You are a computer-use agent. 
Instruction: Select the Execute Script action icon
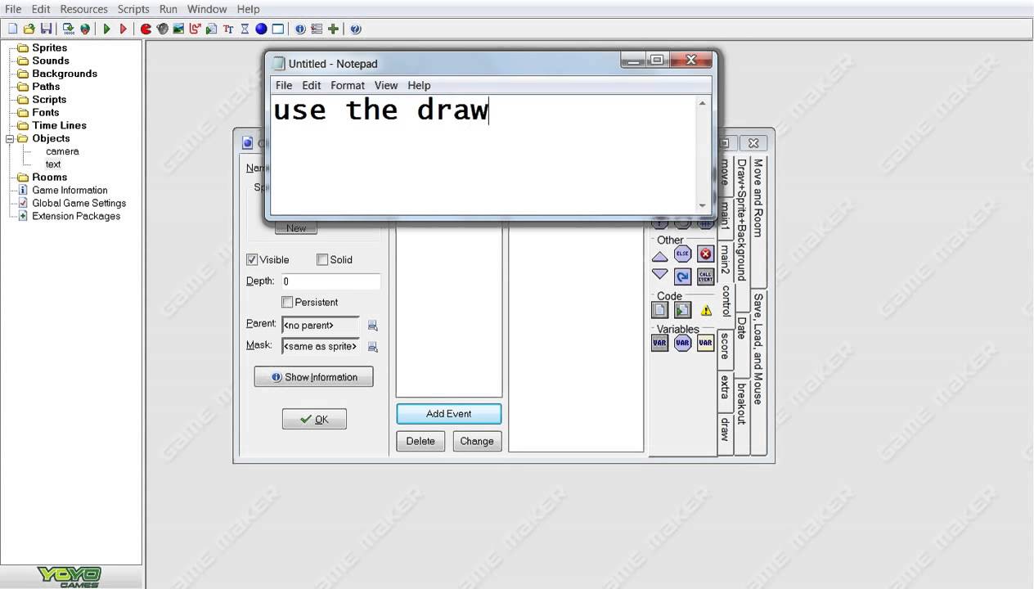(682, 310)
